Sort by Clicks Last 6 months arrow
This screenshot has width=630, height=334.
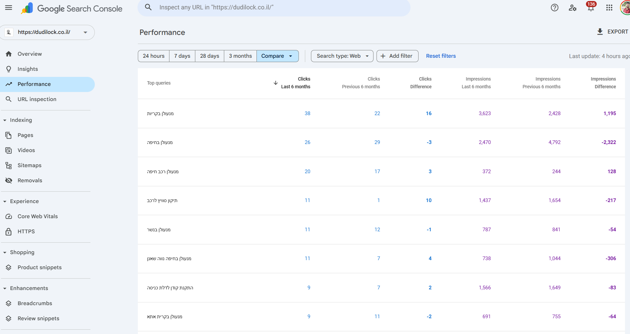276,83
